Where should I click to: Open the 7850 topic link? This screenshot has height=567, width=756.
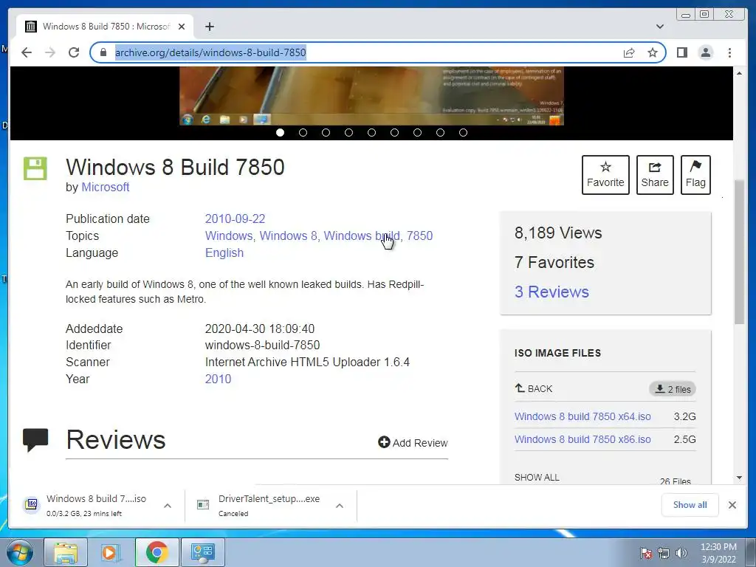pos(419,236)
